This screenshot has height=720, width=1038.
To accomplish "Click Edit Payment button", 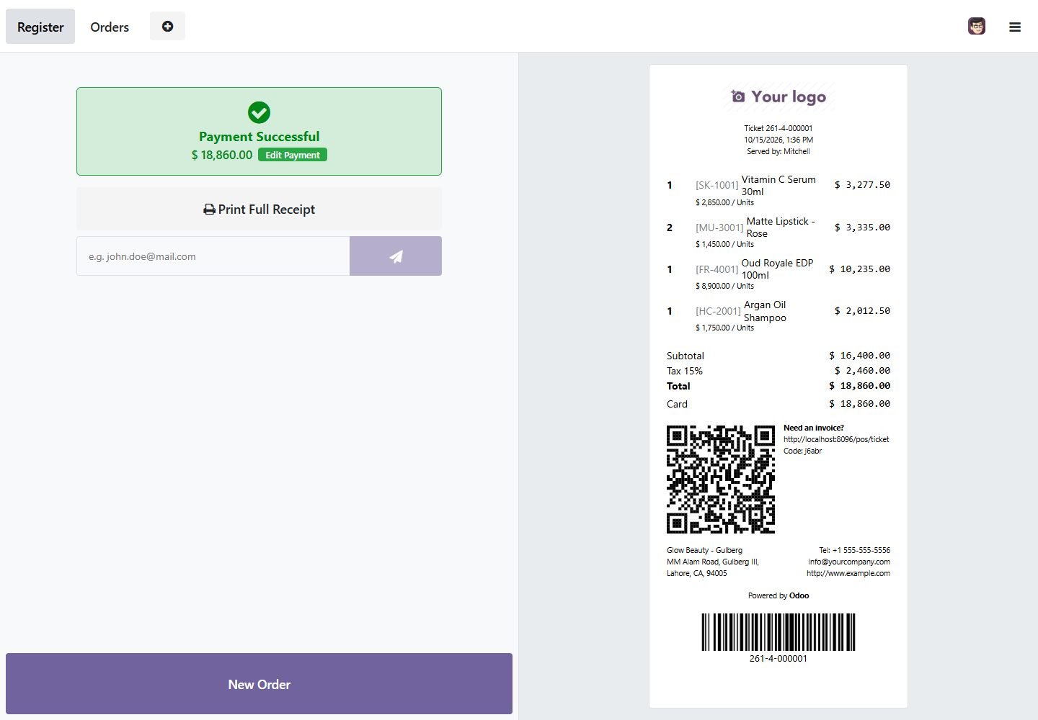I will click(x=293, y=155).
